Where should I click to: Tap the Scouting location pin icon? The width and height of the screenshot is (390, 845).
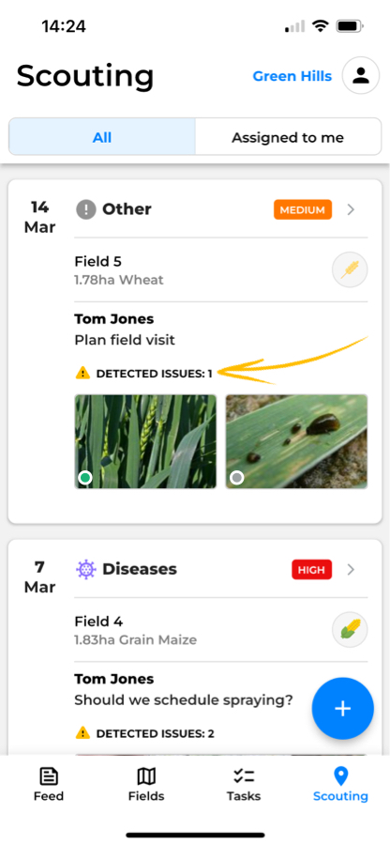[x=340, y=776]
